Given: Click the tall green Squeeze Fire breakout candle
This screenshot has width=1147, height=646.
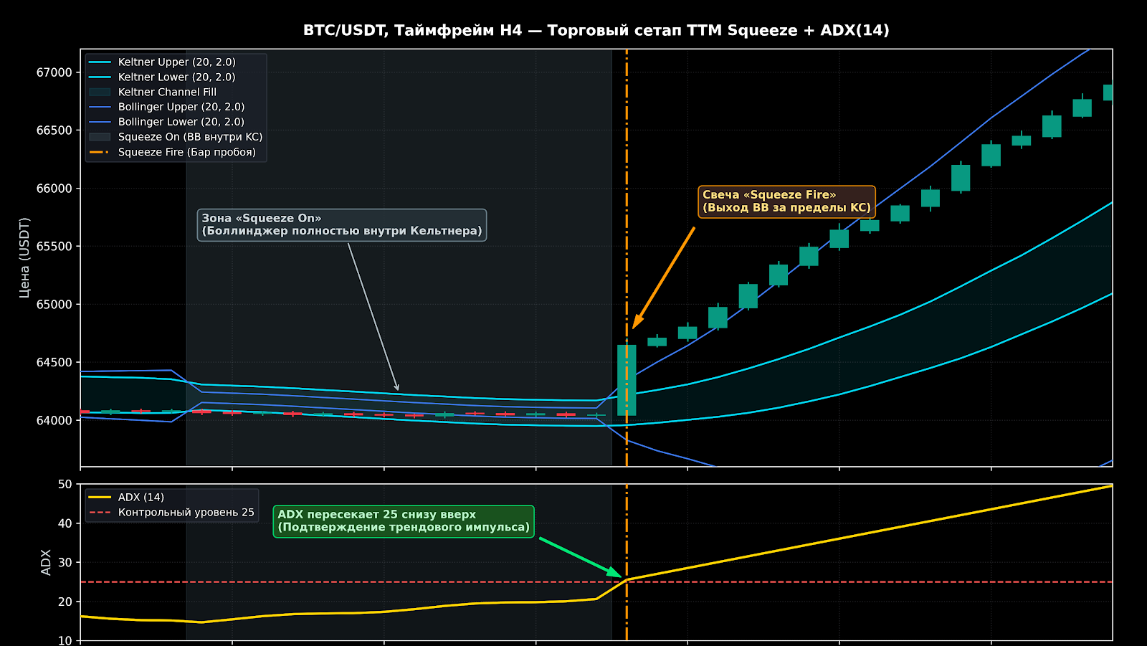Looking at the screenshot, I should click(x=627, y=380).
